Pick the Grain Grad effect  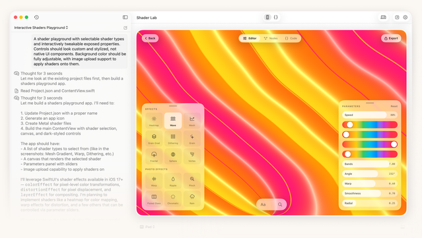[x=154, y=138]
